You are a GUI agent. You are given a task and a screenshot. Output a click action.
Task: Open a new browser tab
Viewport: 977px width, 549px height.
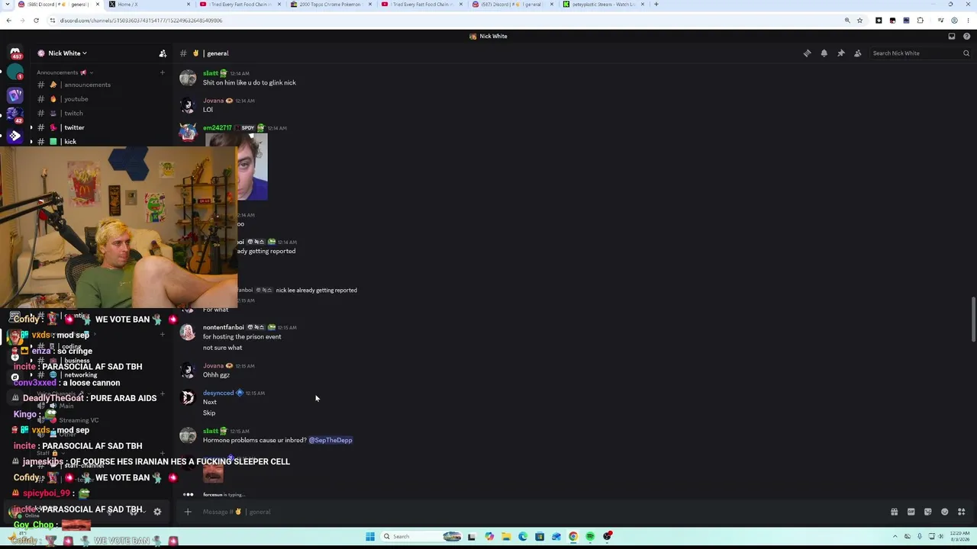click(x=656, y=5)
